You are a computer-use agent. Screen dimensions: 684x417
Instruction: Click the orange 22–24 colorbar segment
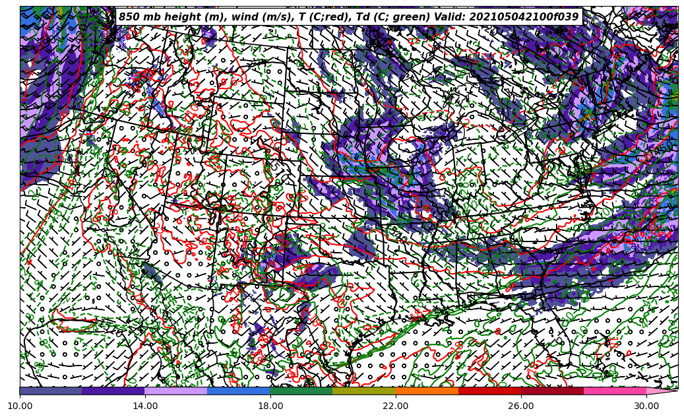click(x=427, y=391)
